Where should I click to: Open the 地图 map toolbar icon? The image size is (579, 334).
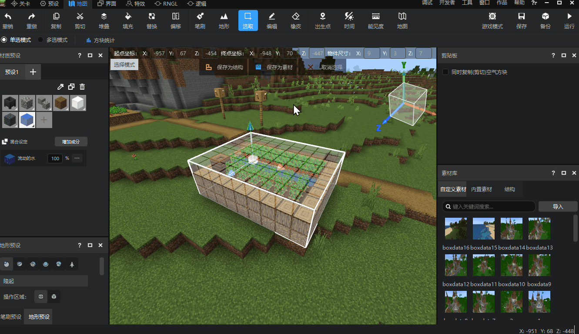(x=402, y=20)
